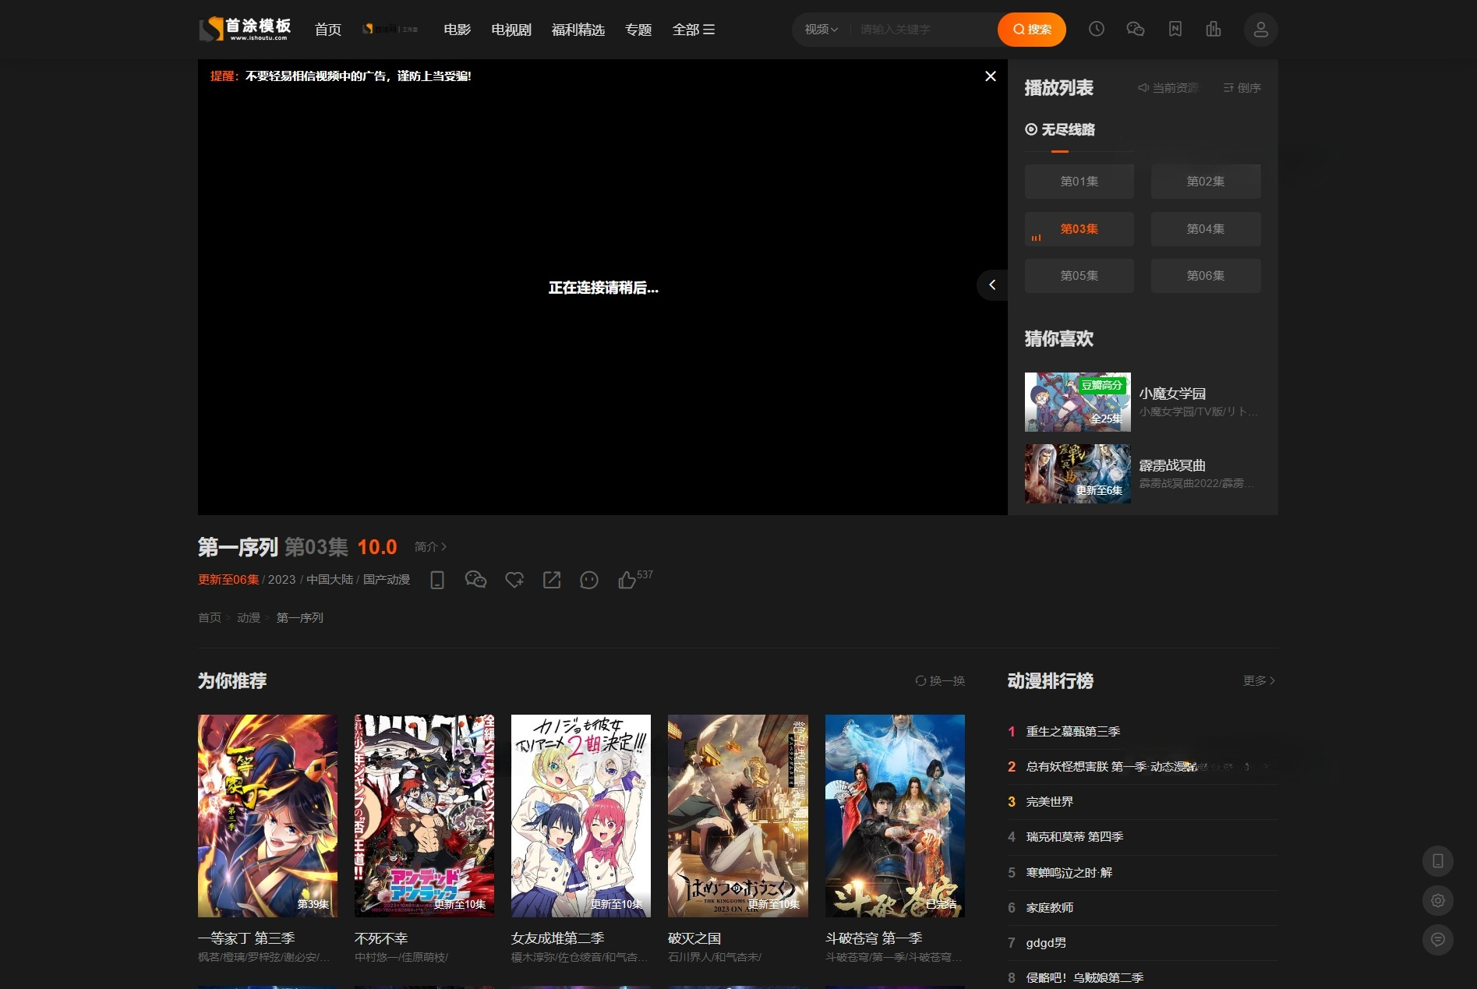Play episode 第05集 from playlist
The width and height of the screenshot is (1477, 989).
1079,275
